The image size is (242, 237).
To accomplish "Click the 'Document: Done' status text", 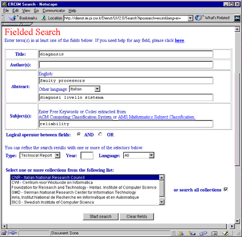I will coord(65,233).
